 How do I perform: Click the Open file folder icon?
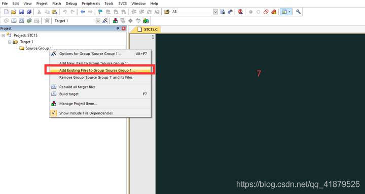(x=14, y=12)
